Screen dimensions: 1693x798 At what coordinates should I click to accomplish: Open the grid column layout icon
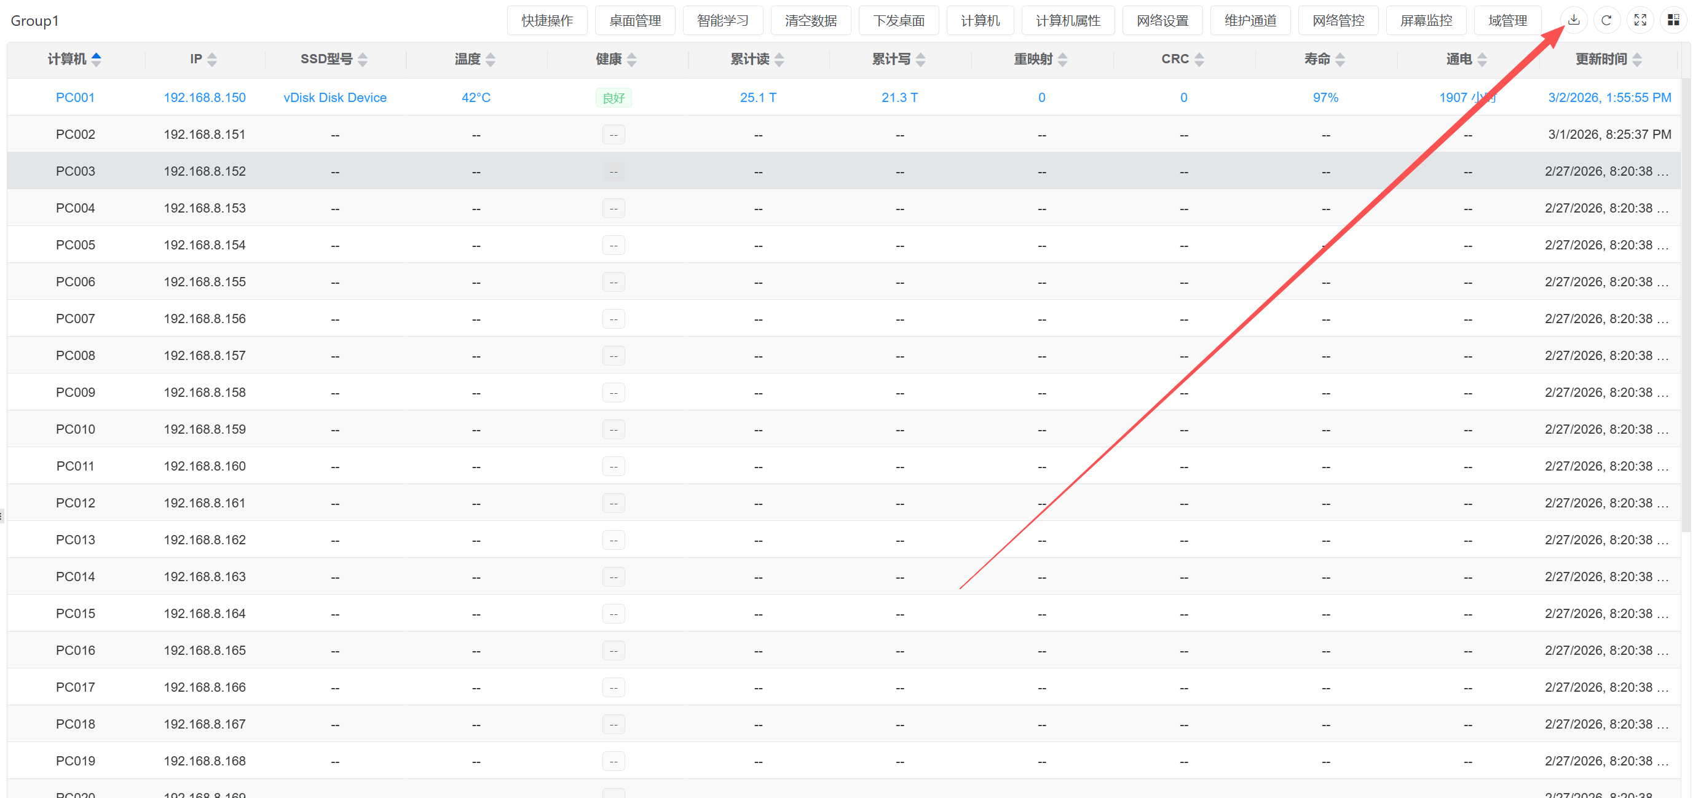tap(1673, 20)
